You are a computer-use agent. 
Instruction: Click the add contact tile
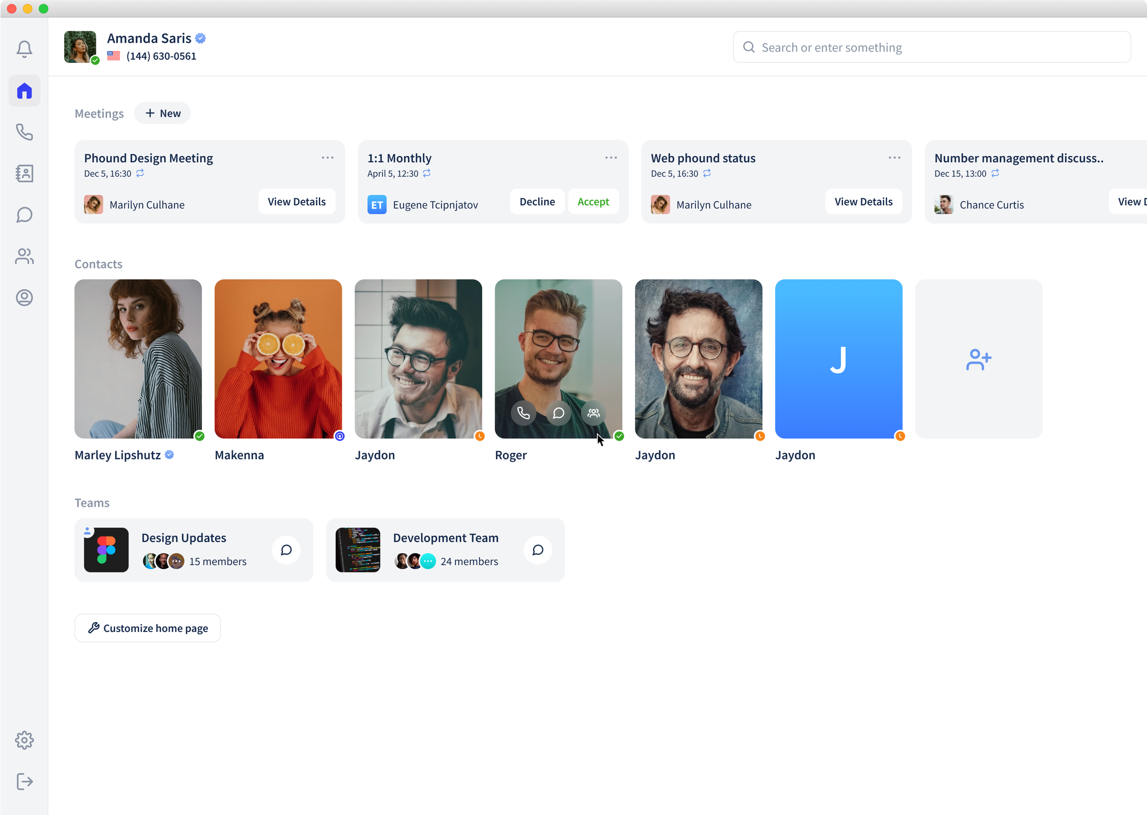[x=978, y=359]
